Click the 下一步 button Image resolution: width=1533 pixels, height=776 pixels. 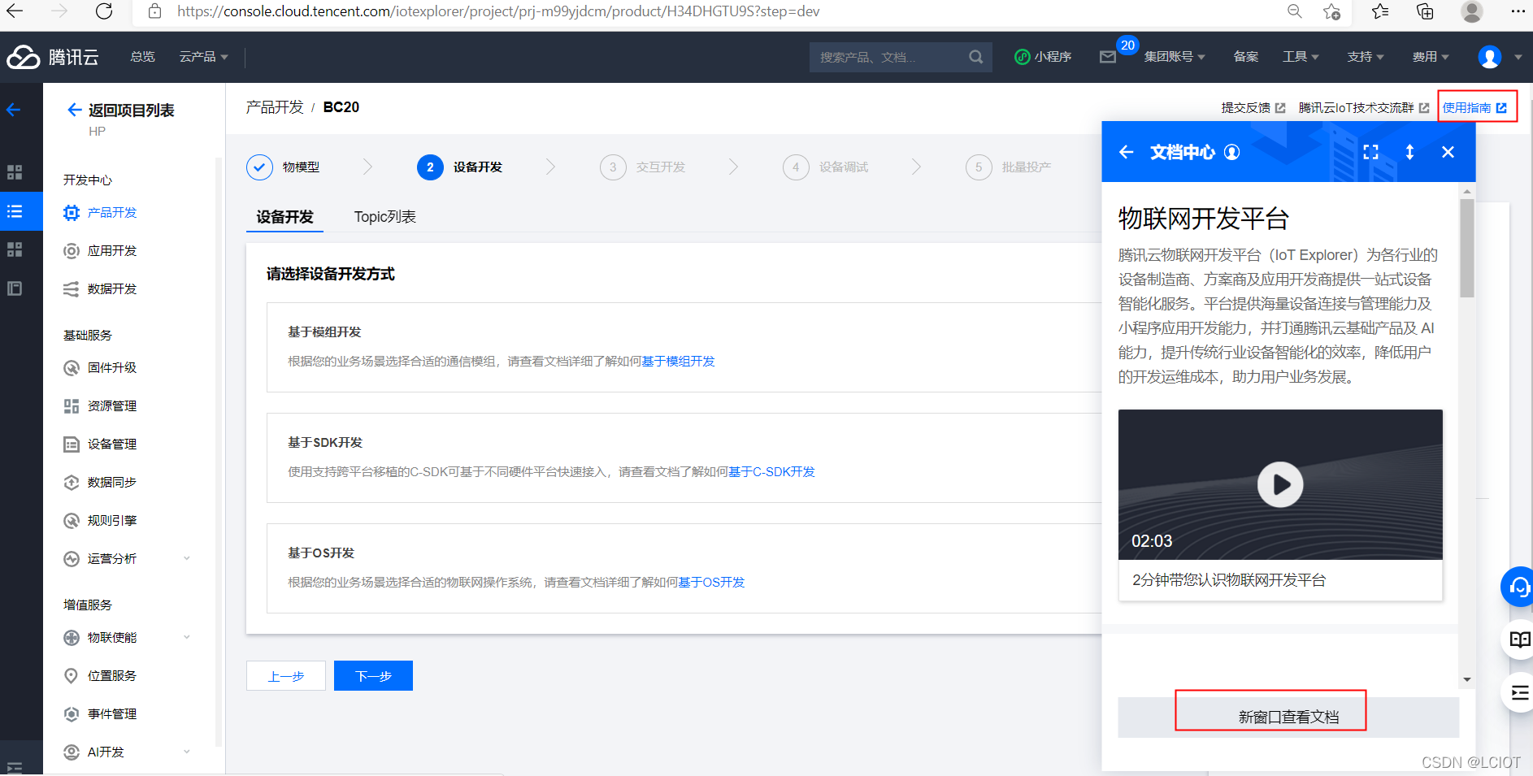click(373, 676)
